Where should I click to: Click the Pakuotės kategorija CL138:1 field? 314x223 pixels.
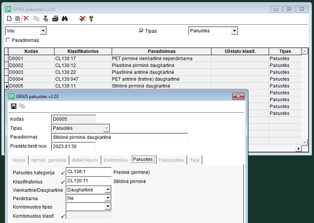(x=88, y=172)
